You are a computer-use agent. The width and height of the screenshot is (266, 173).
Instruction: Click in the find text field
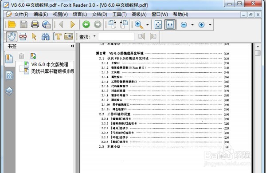pos(116,36)
